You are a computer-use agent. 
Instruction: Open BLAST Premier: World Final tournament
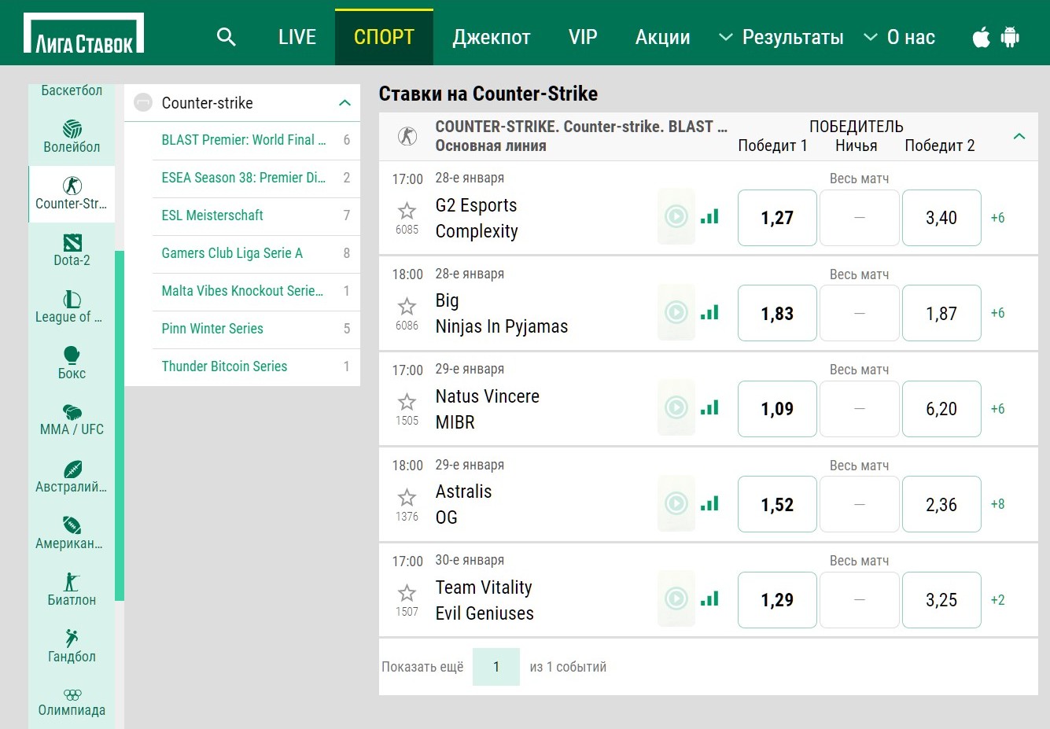[x=256, y=140]
